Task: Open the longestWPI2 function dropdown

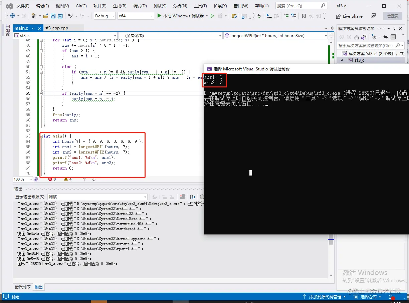Action: coord(276,35)
